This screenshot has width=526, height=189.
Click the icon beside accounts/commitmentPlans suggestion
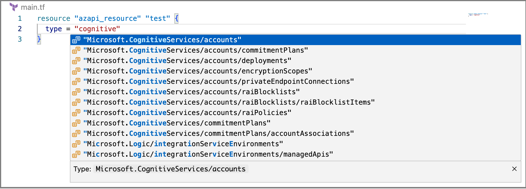[76, 50]
